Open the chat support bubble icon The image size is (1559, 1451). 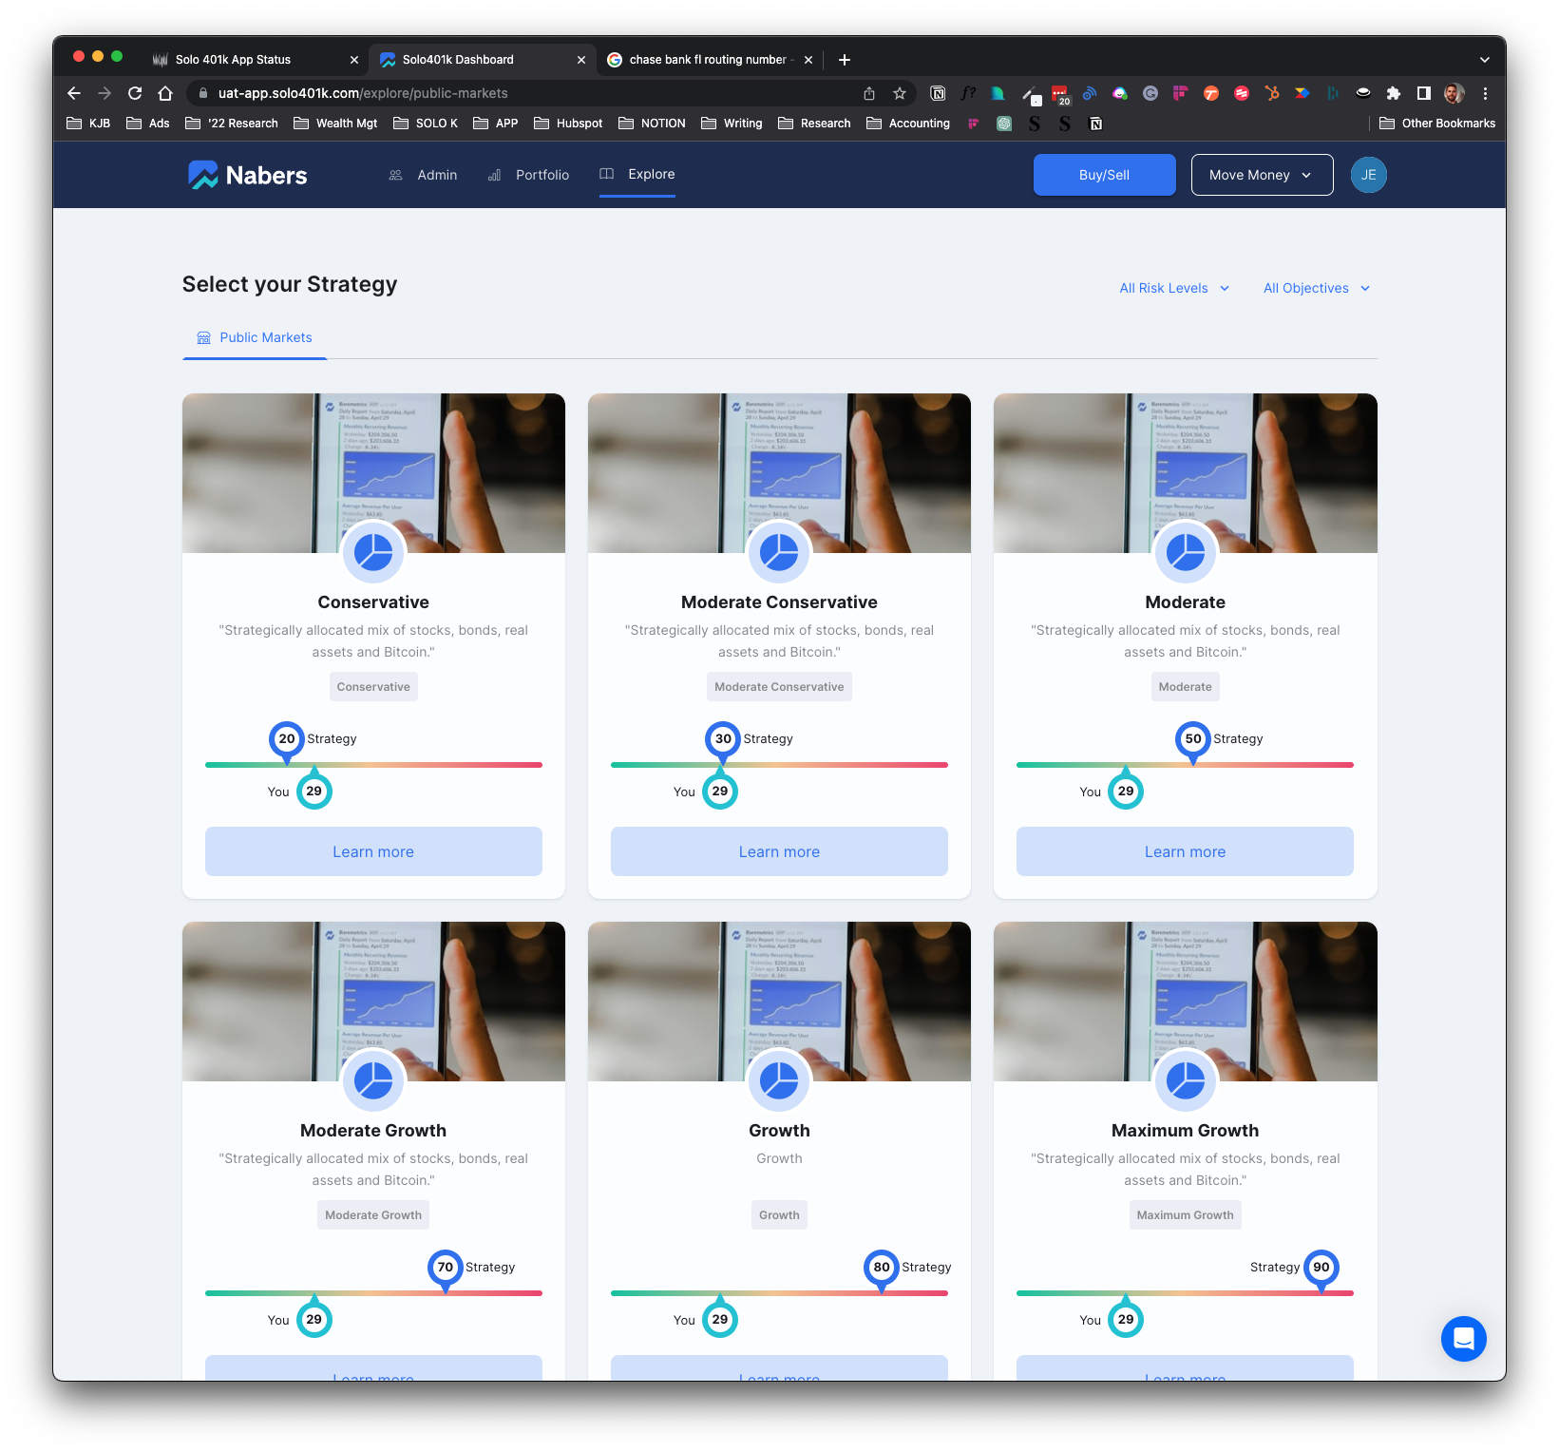1463,1338
